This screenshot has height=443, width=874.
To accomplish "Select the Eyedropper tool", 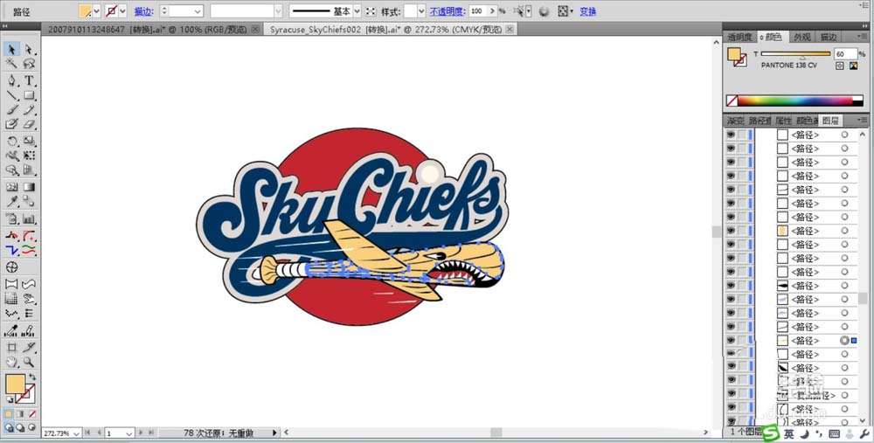I will coord(11,202).
